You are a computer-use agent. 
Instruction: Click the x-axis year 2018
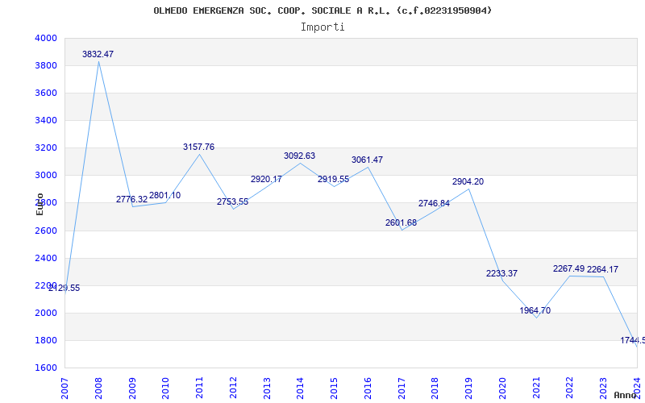coord(435,388)
